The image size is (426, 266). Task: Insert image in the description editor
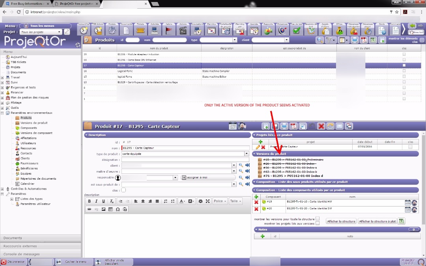pos(103,209)
